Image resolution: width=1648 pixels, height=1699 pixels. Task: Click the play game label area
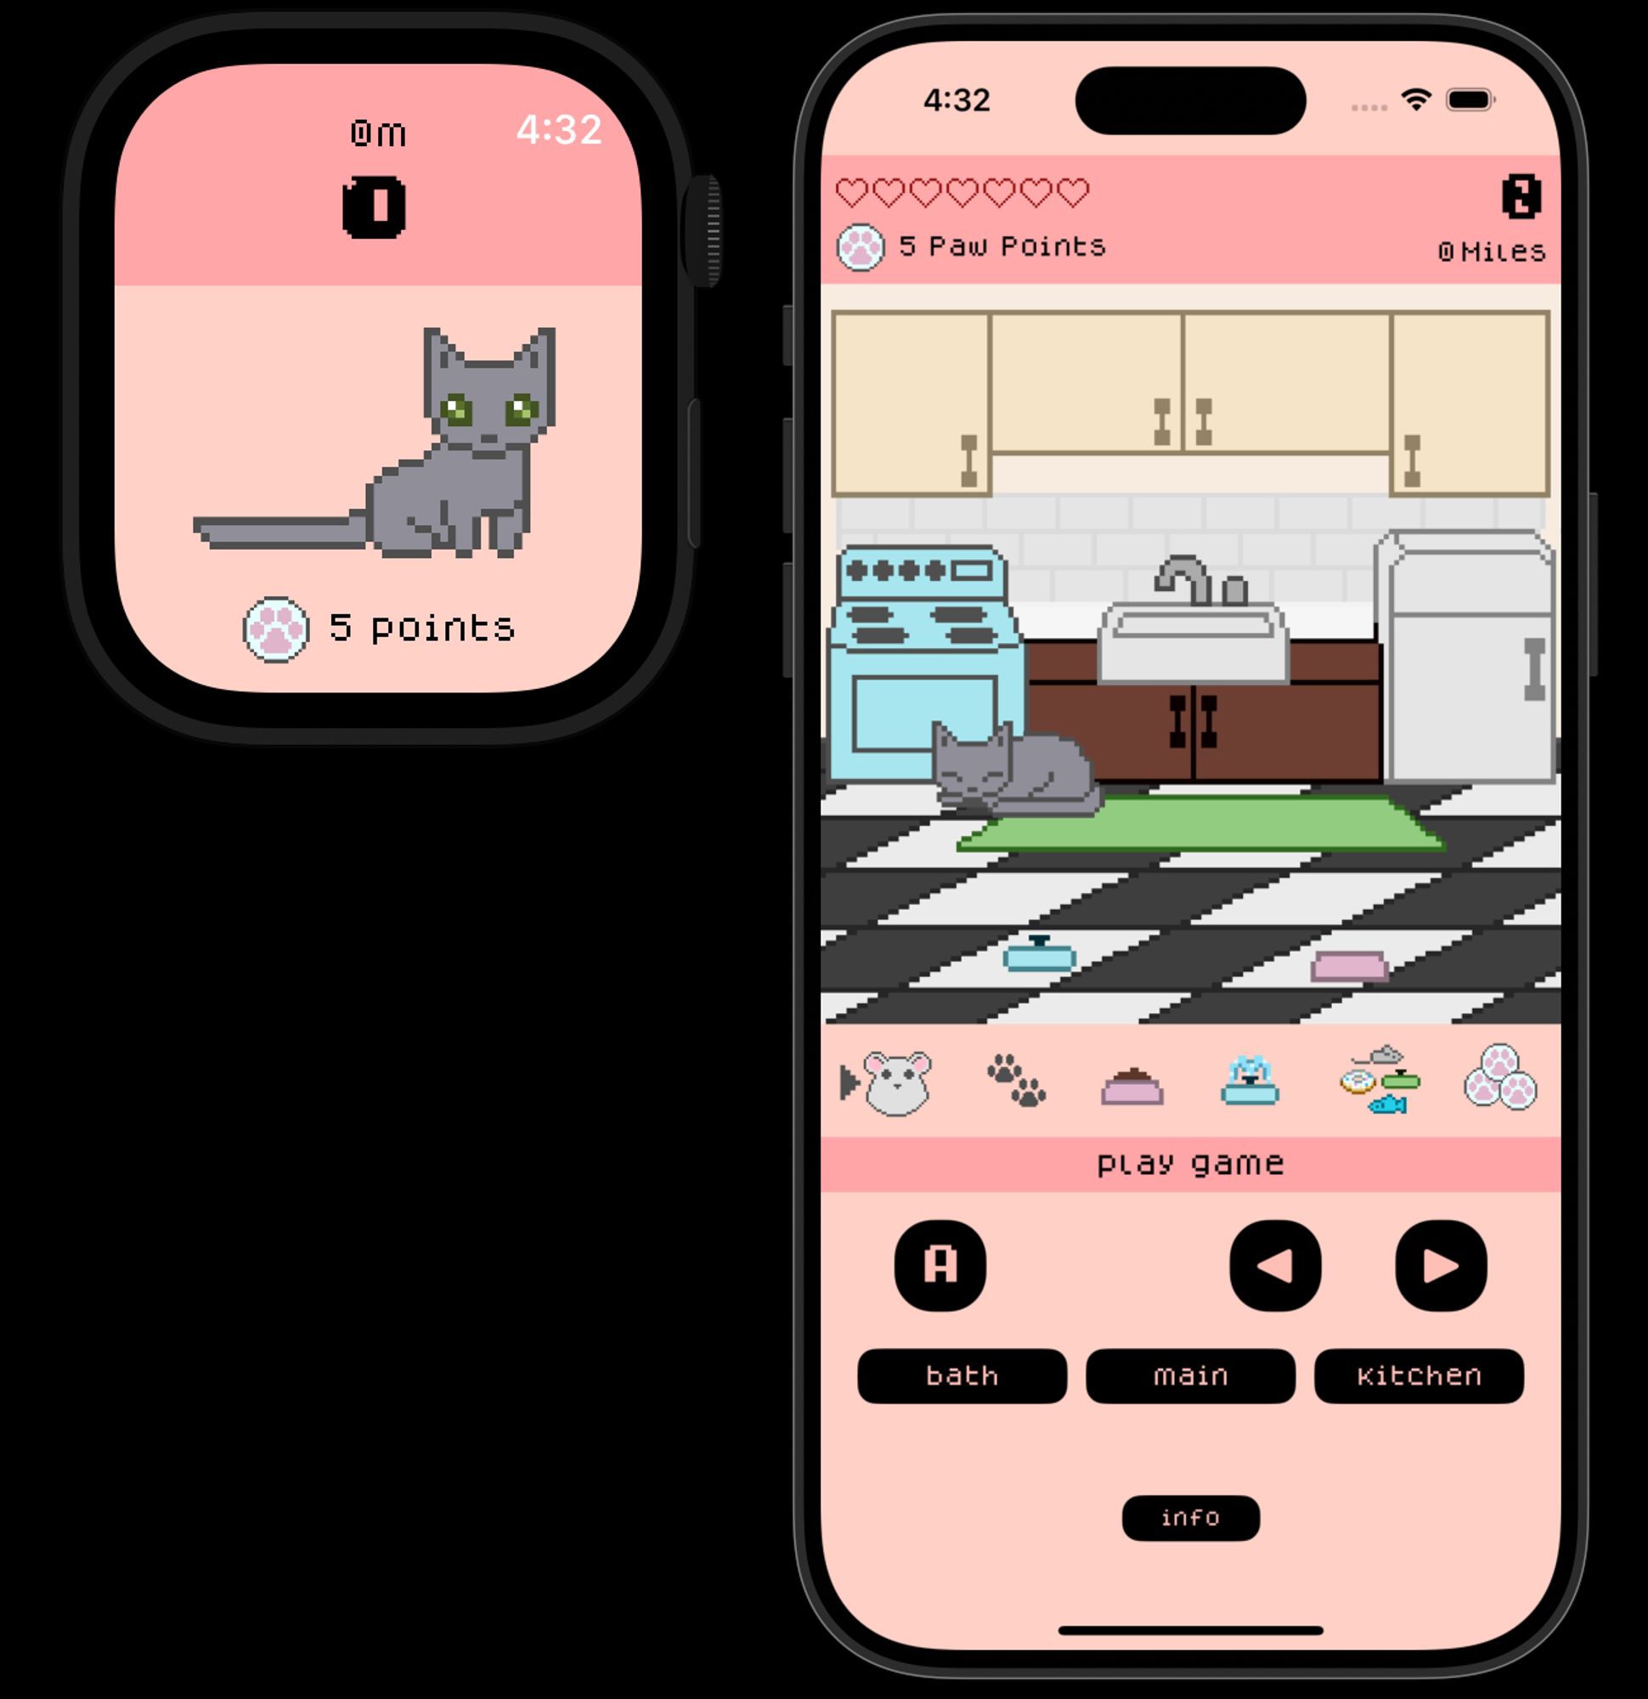(1188, 1168)
